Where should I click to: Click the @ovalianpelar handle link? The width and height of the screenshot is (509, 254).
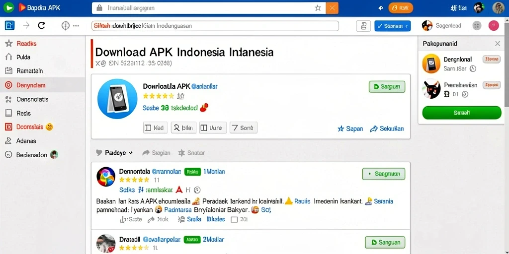tap(162, 240)
